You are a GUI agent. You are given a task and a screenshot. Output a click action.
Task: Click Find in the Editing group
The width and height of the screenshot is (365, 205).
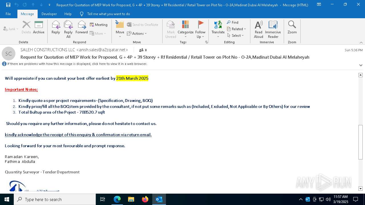(233, 22)
